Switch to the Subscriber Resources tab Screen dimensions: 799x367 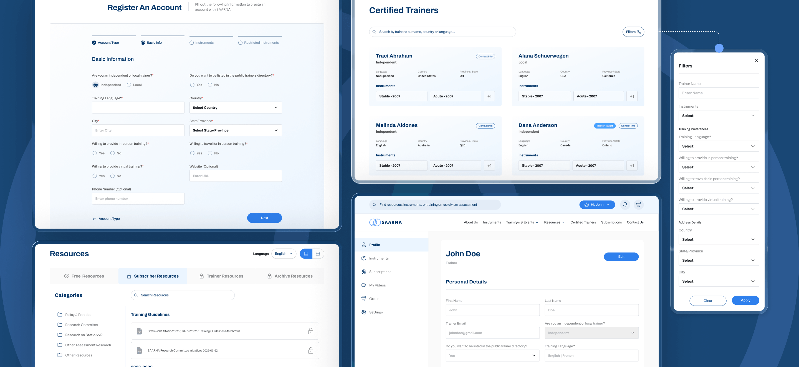(x=153, y=276)
